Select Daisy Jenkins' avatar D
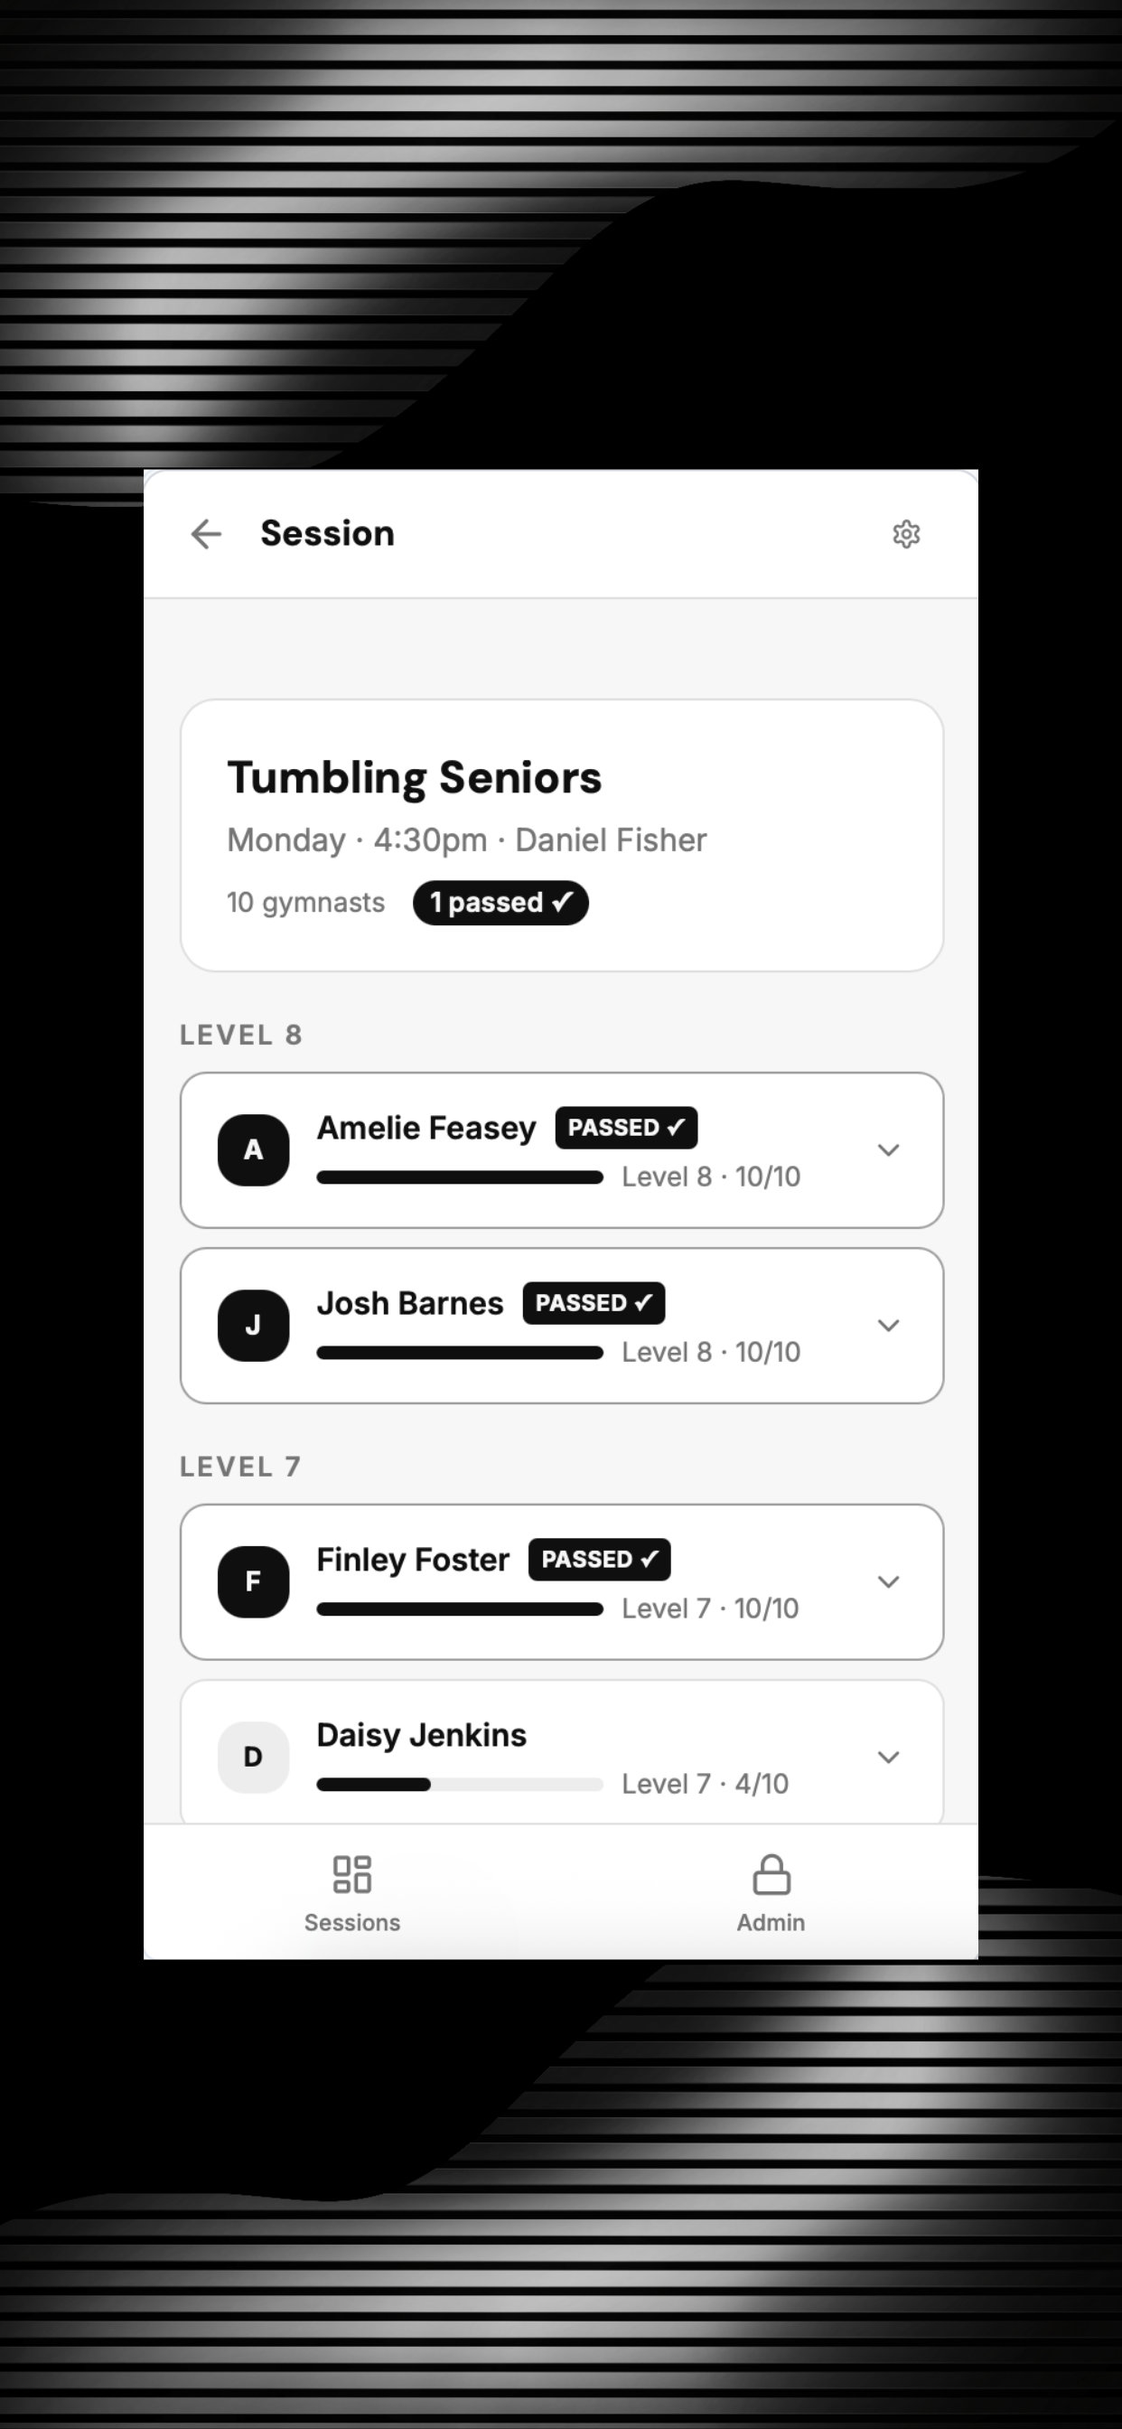 point(254,1758)
